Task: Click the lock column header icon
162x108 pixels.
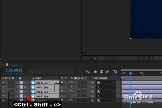Action: click(x=13, y=78)
